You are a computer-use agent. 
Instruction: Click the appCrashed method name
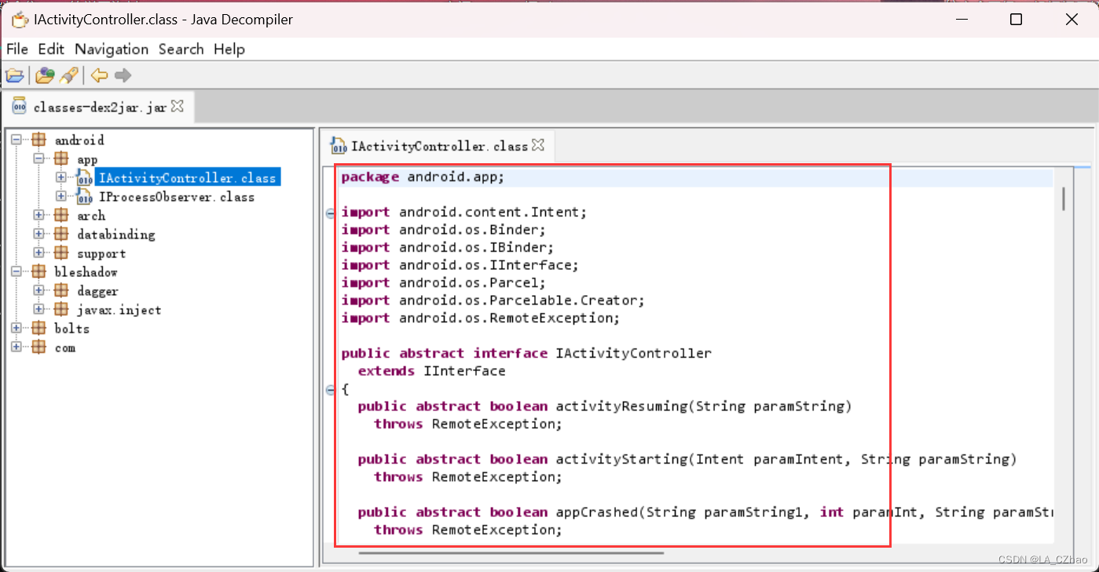(596, 512)
